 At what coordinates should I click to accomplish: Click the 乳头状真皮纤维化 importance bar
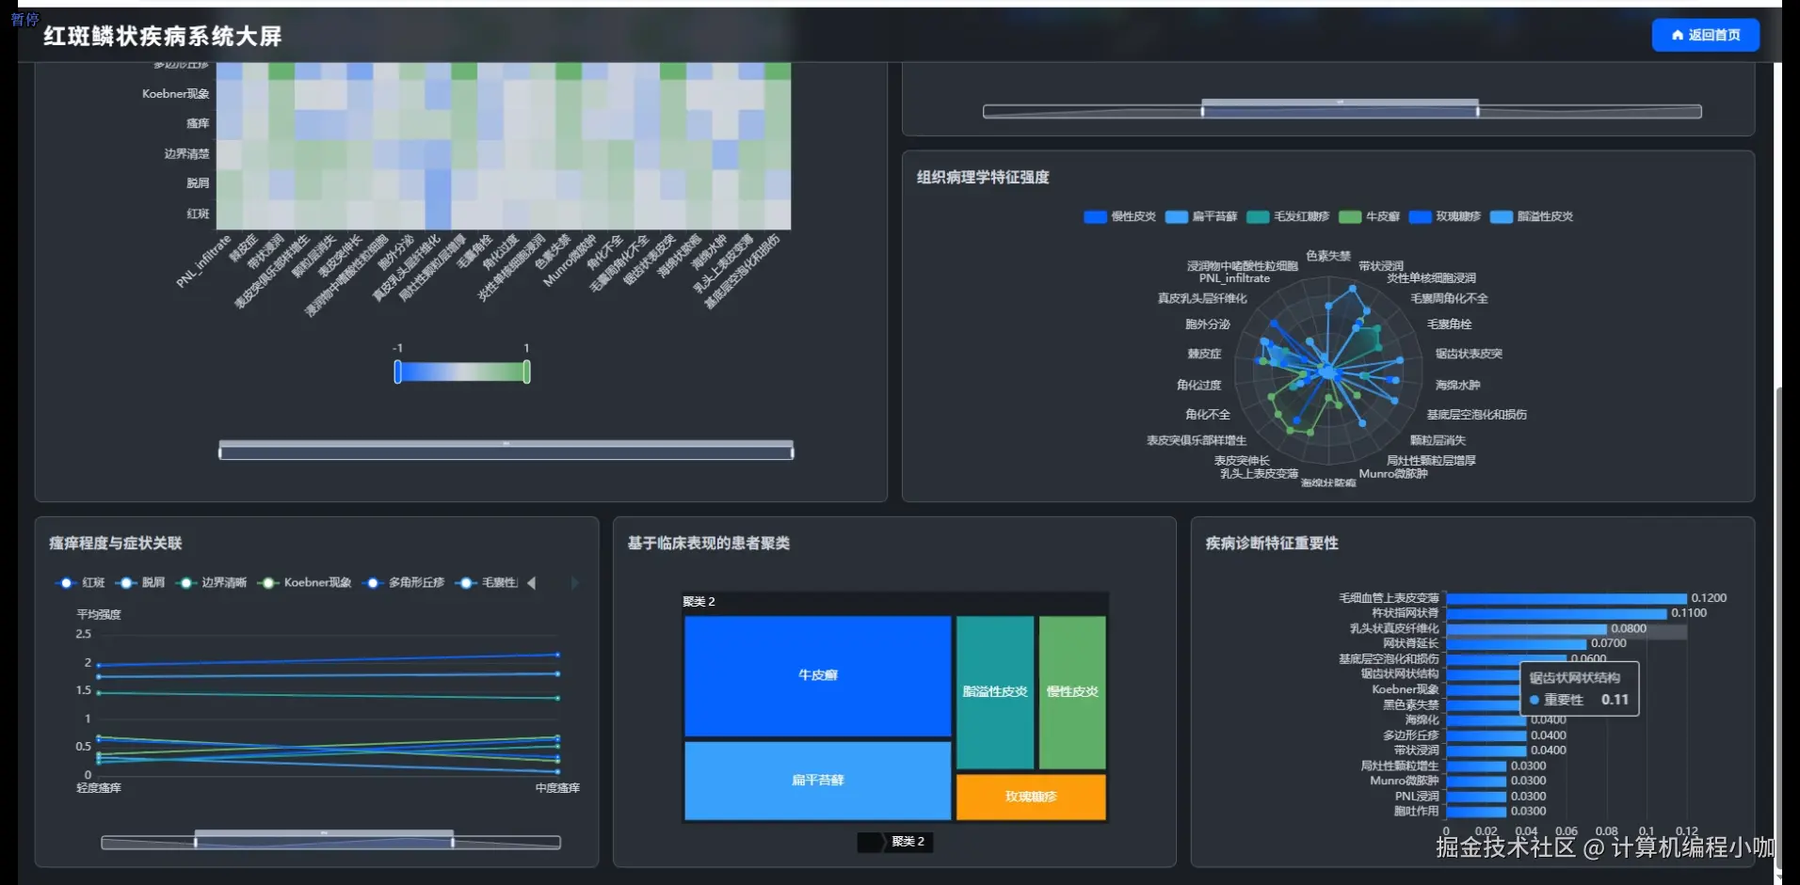(x=1527, y=629)
